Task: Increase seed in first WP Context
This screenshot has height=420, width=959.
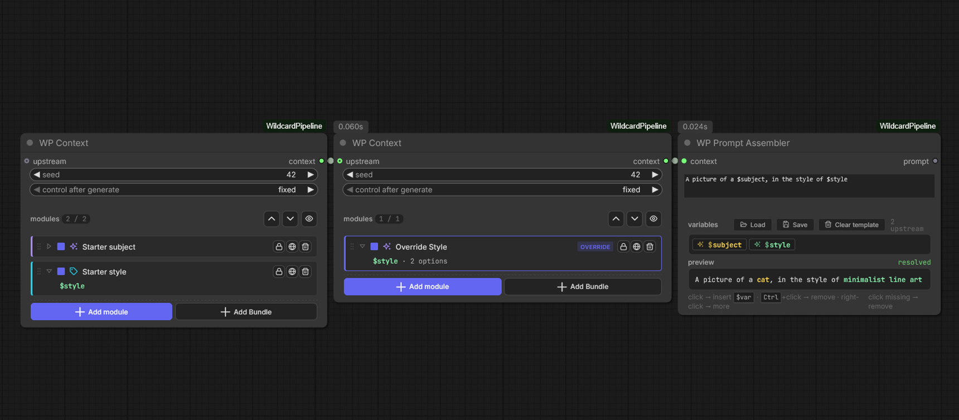Action: pos(311,175)
